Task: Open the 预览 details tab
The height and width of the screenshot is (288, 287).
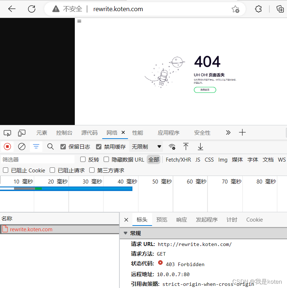Action: (162, 219)
